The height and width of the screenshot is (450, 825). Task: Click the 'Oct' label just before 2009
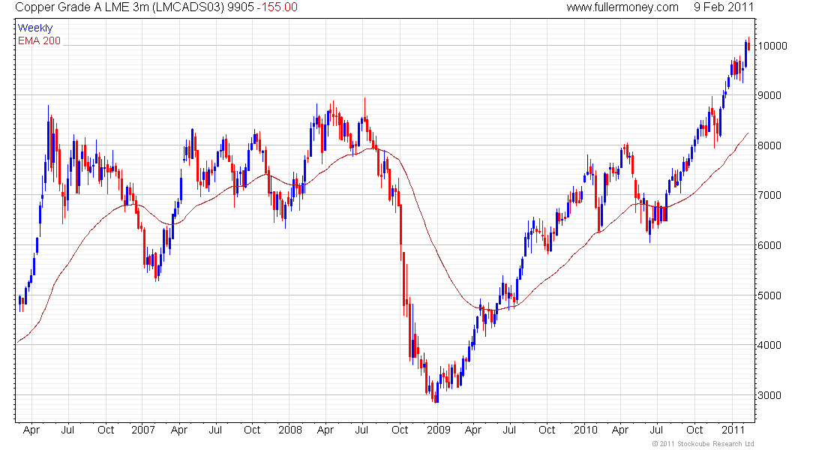coord(400,430)
